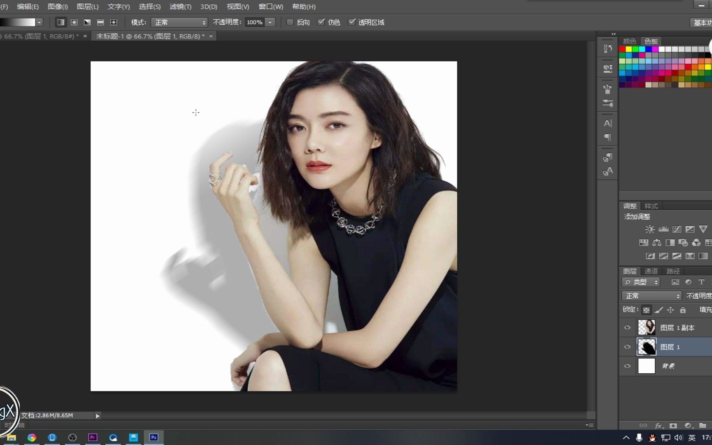The height and width of the screenshot is (445, 712).
Task: Switch to the 通道 tab
Action: (x=651, y=271)
